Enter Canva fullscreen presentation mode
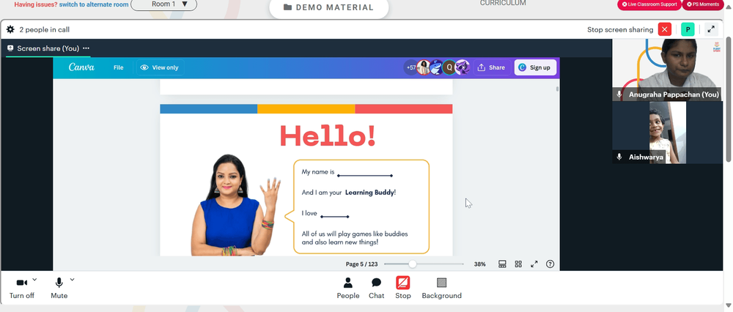The width and height of the screenshot is (733, 312). coord(534,264)
